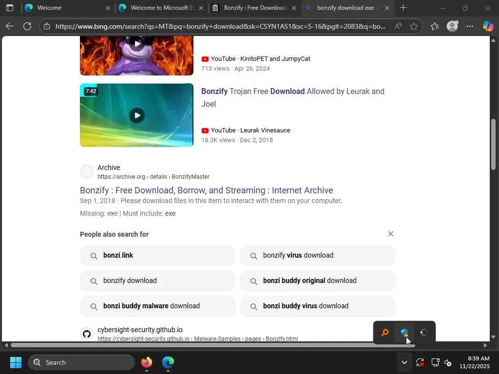
Task: Close the Welcome tab
Action: pyautogui.click(x=108, y=8)
